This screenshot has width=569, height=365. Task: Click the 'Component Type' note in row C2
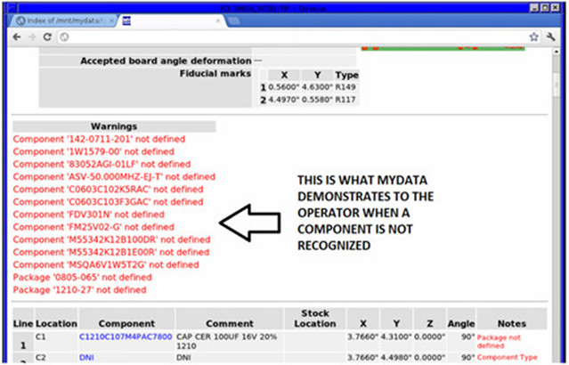pyautogui.click(x=508, y=357)
